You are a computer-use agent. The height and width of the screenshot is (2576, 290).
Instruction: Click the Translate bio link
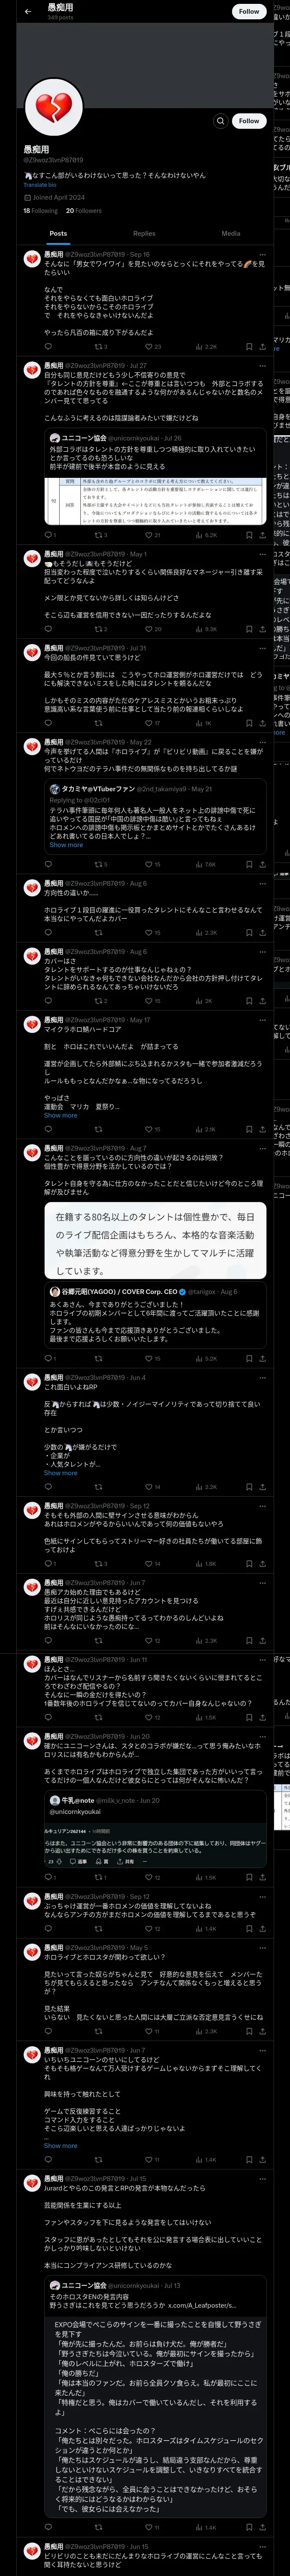(x=40, y=185)
